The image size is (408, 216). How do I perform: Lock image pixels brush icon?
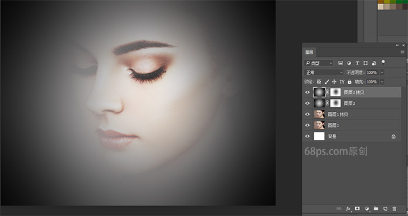click(x=327, y=81)
